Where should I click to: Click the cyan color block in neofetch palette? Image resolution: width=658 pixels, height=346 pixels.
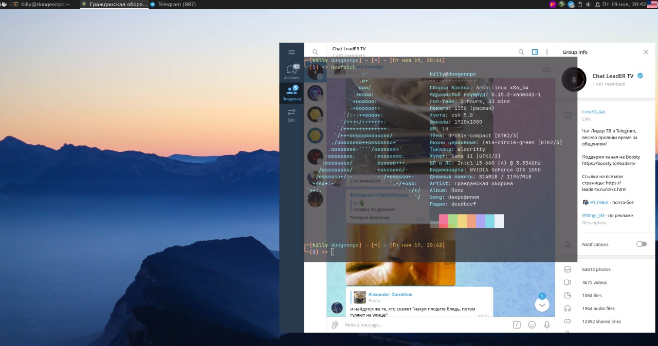[489, 221]
